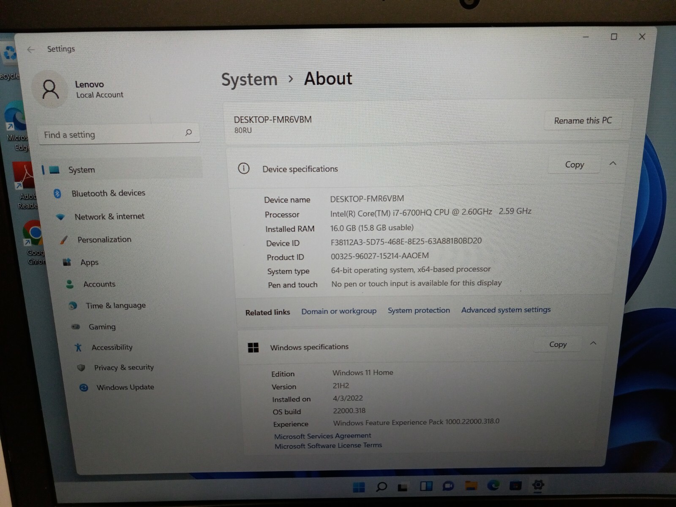Open Privacy & security settings
This screenshot has height=507, width=676.
tap(124, 368)
